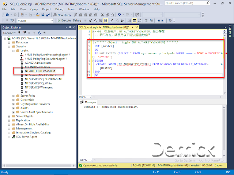
Task: Open the Query menu
Action: tap(34, 9)
